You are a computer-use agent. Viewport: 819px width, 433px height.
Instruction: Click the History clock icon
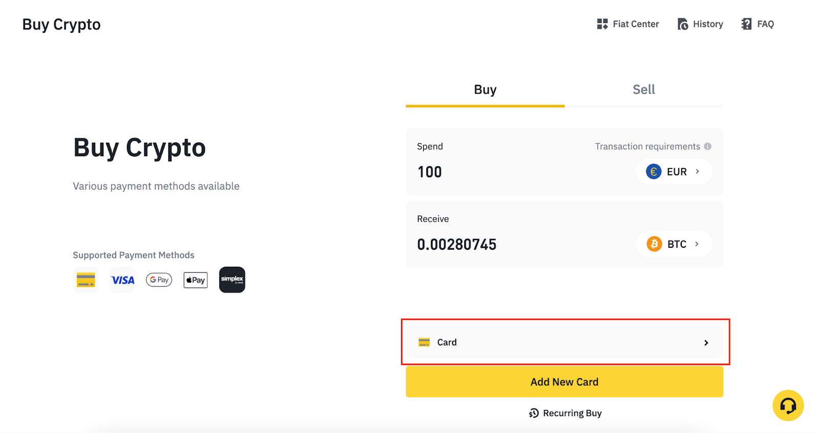click(x=683, y=24)
